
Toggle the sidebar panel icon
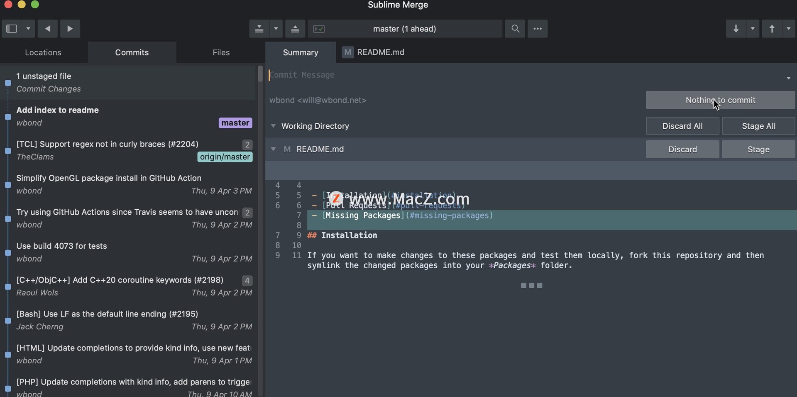click(12, 29)
